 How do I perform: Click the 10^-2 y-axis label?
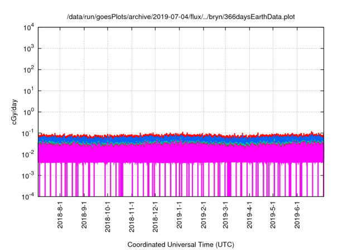point(28,155)
